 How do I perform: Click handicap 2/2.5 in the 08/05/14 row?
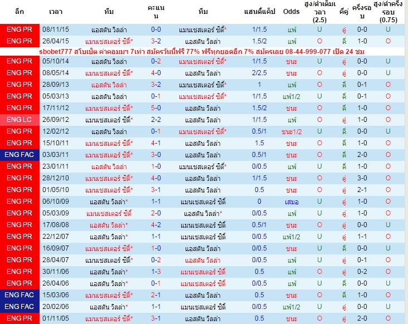259,73
